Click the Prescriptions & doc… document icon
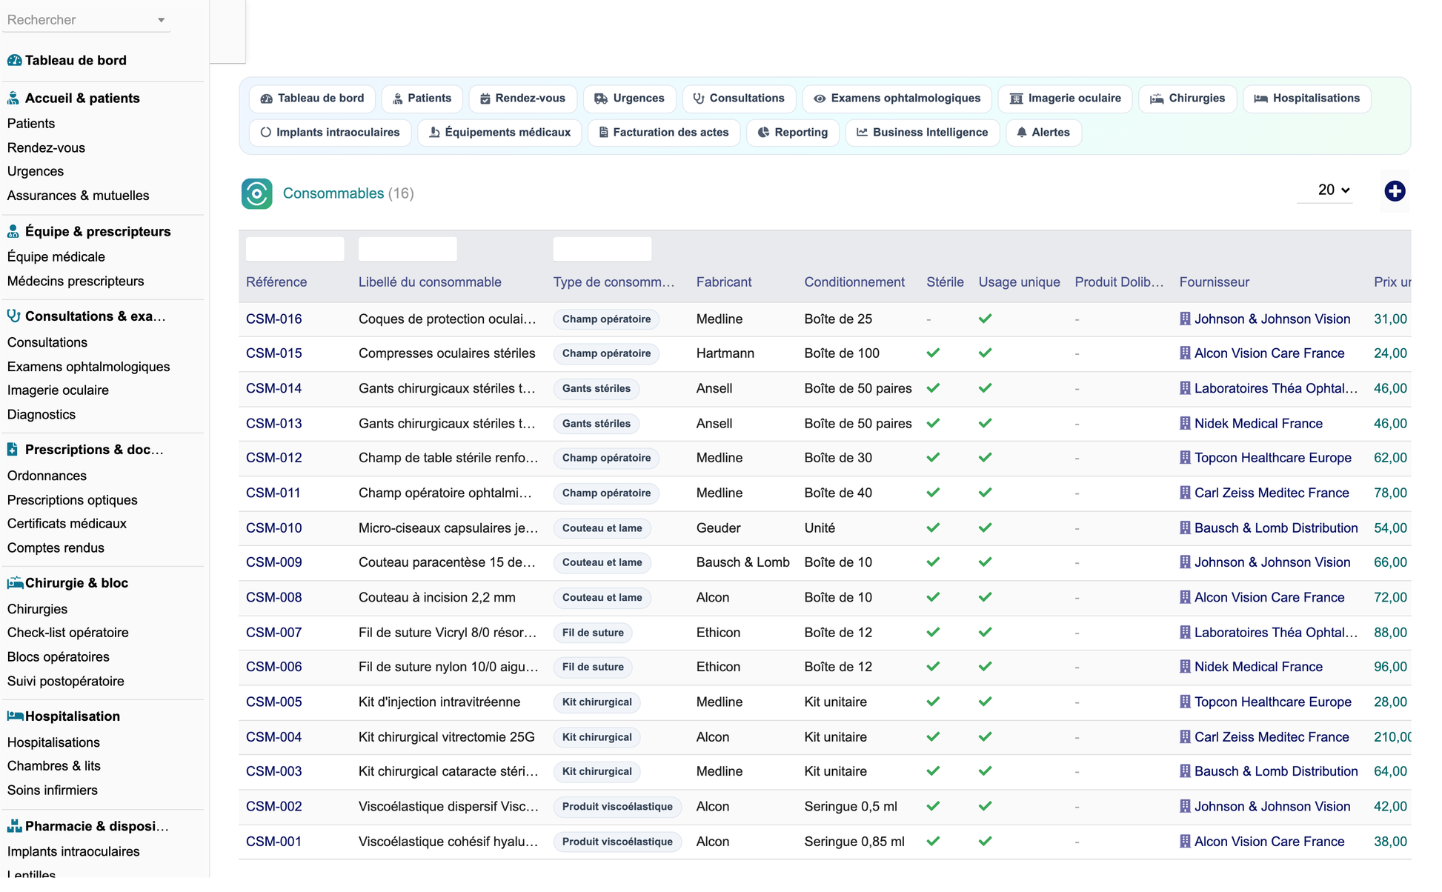This screenshot has height=892, width=1442. [x=13, y=449]
